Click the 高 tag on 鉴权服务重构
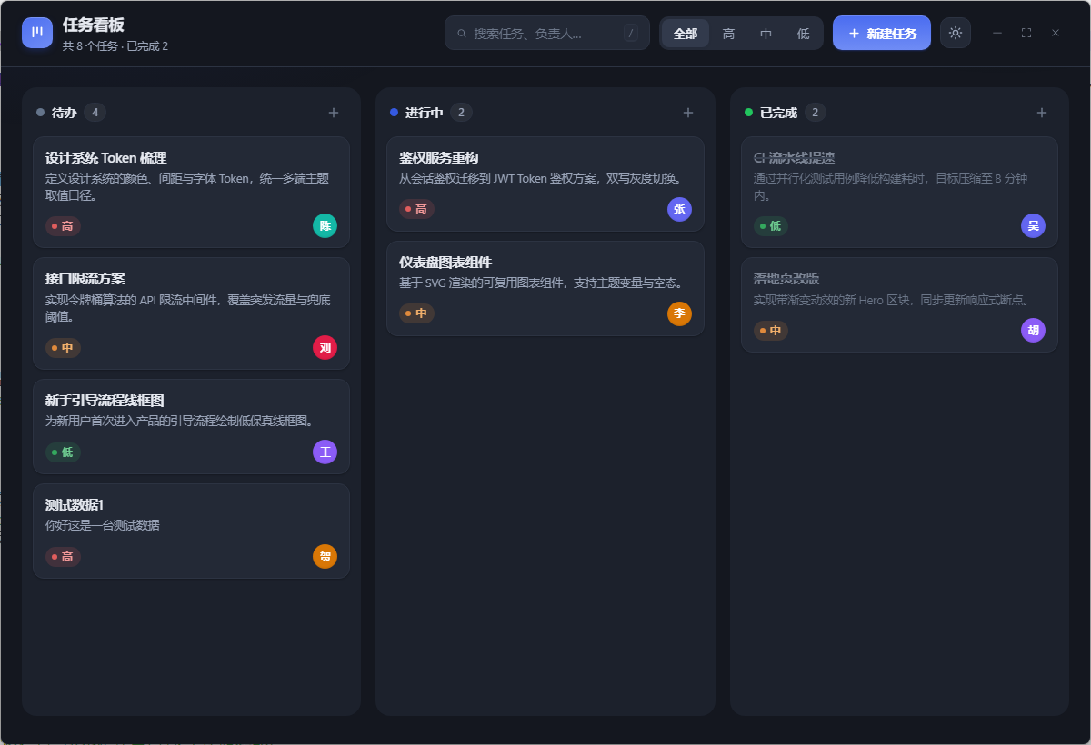 click(416, 209)
